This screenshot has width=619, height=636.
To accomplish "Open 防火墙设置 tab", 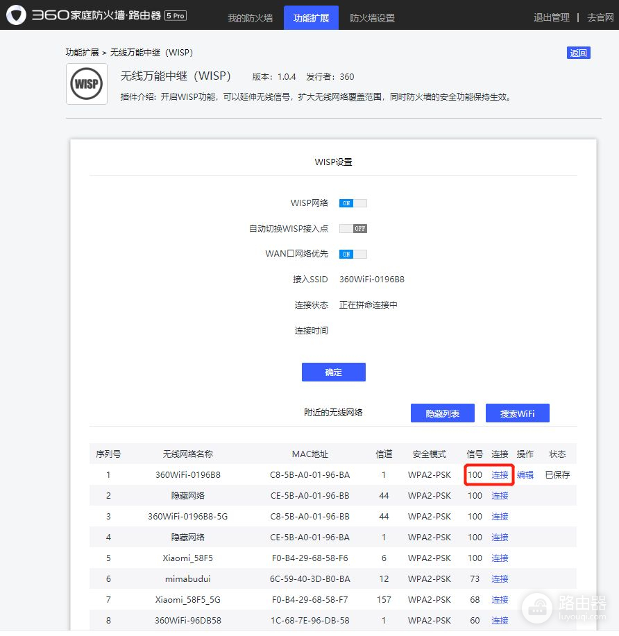I will point(372,18).
